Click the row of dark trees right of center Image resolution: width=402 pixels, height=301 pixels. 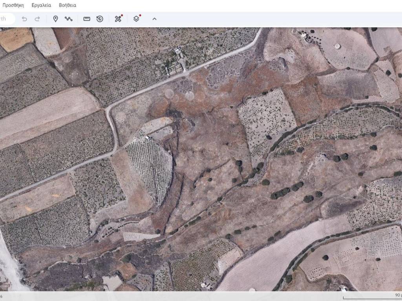click(287, 190)
